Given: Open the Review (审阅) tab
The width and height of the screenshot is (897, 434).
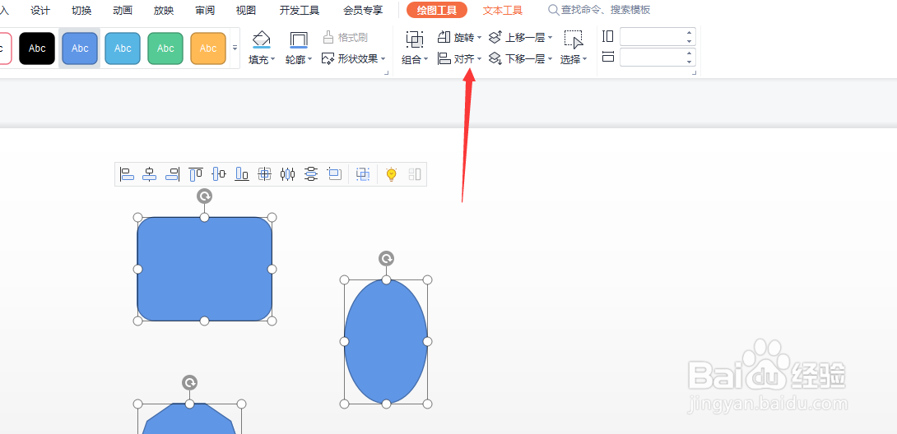Looking at the screenshot, I should click(205, 11).
